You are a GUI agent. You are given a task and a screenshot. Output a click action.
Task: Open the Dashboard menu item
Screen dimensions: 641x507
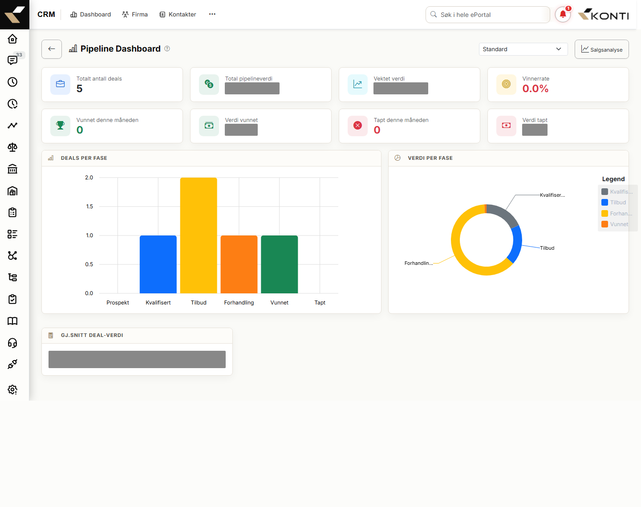pyautogui.click(x=91, y=14)
